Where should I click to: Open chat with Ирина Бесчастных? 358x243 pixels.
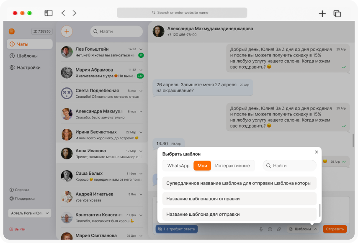(102, 135)
